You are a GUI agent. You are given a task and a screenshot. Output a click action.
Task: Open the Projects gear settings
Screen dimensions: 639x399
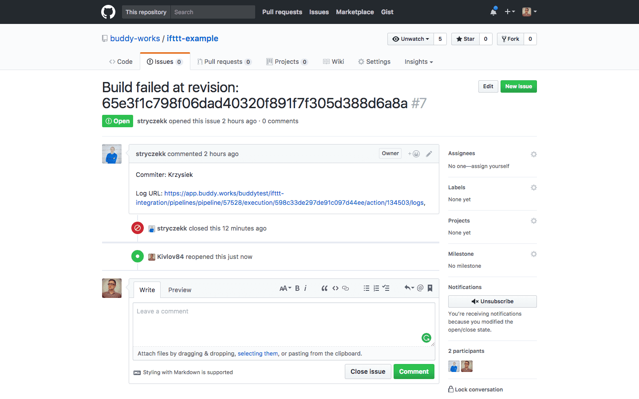coord(534,221)
